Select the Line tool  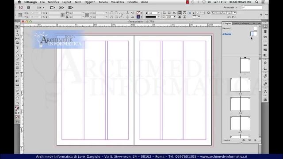pos(17,52)
